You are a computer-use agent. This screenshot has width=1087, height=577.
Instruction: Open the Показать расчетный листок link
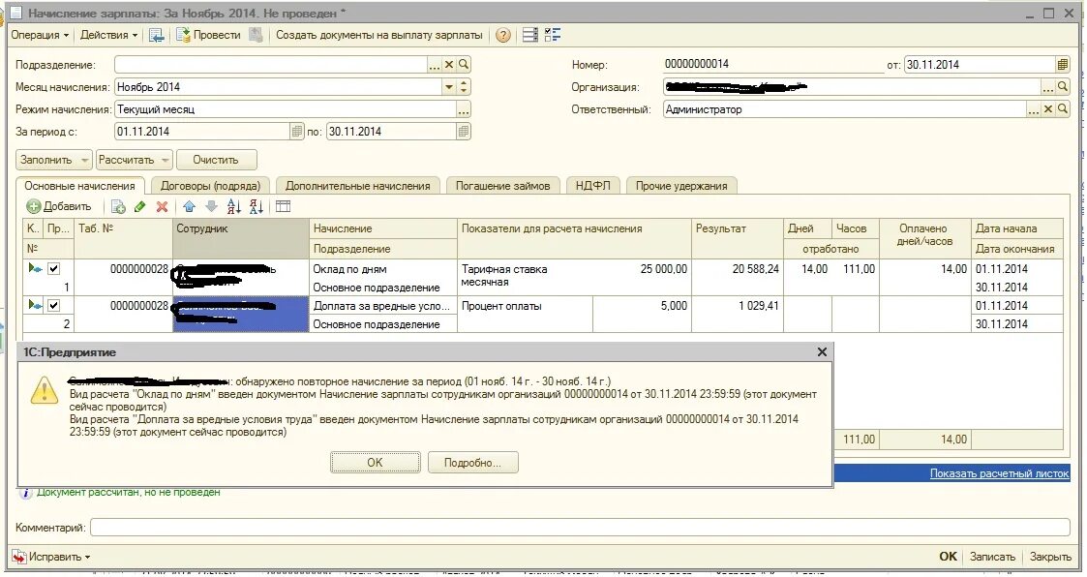[x=999, y=473]
